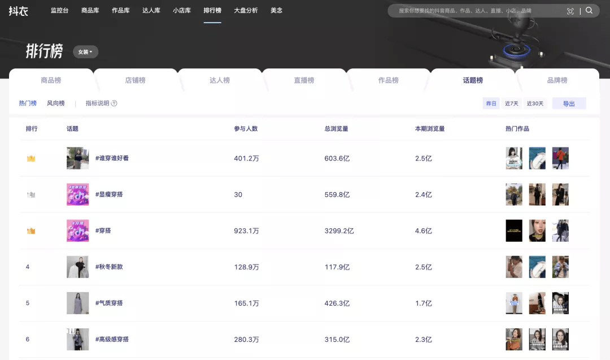610x360 pixels.
Task: Expand the 女装 category dropdown
Action: pyautogui.click(x=85, y=52)
